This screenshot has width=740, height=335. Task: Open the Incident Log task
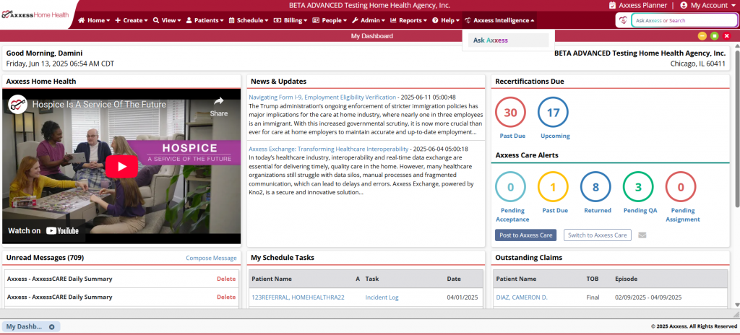382,297
